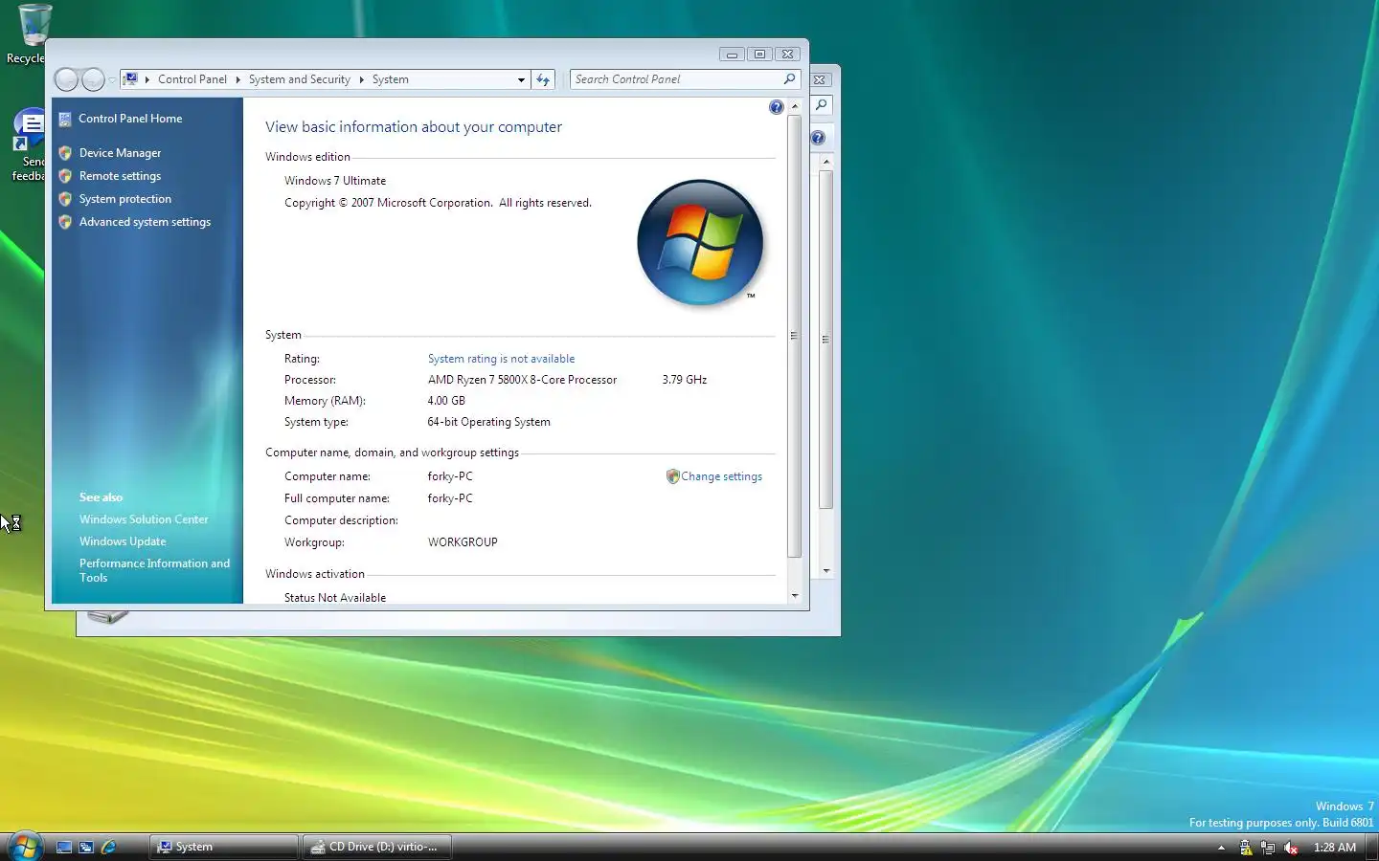Click the background window's help icon

tap(818, 138)
